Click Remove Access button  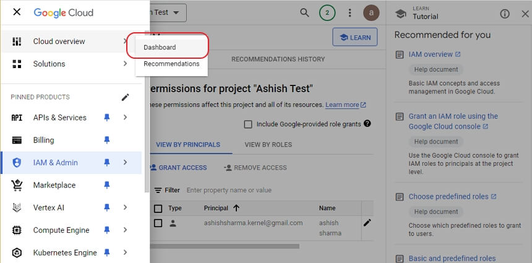(255, 168)
